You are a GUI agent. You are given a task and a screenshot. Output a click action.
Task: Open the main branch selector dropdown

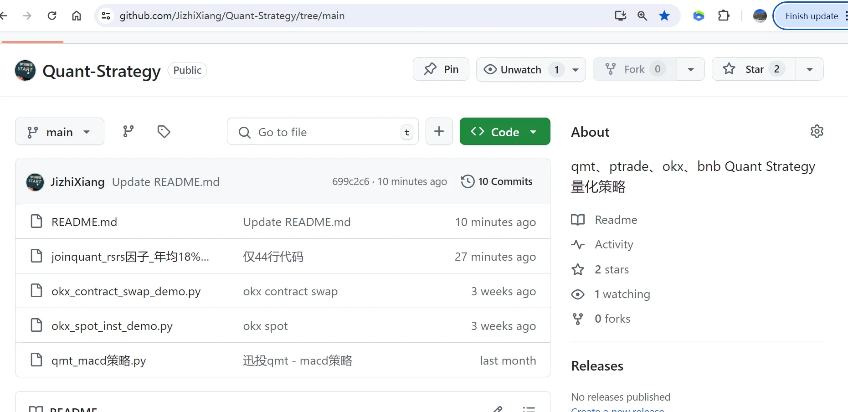point(60,132)
